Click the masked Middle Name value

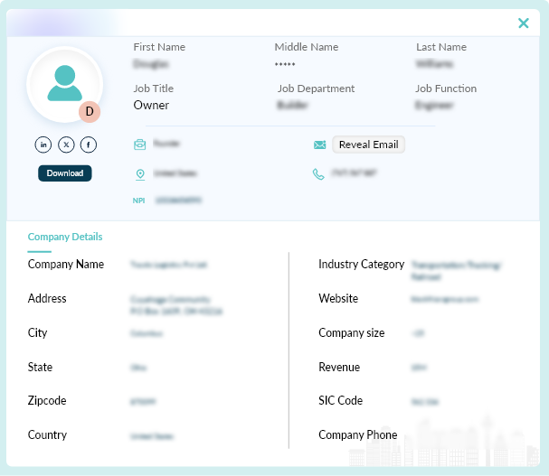tap(285, 65)
